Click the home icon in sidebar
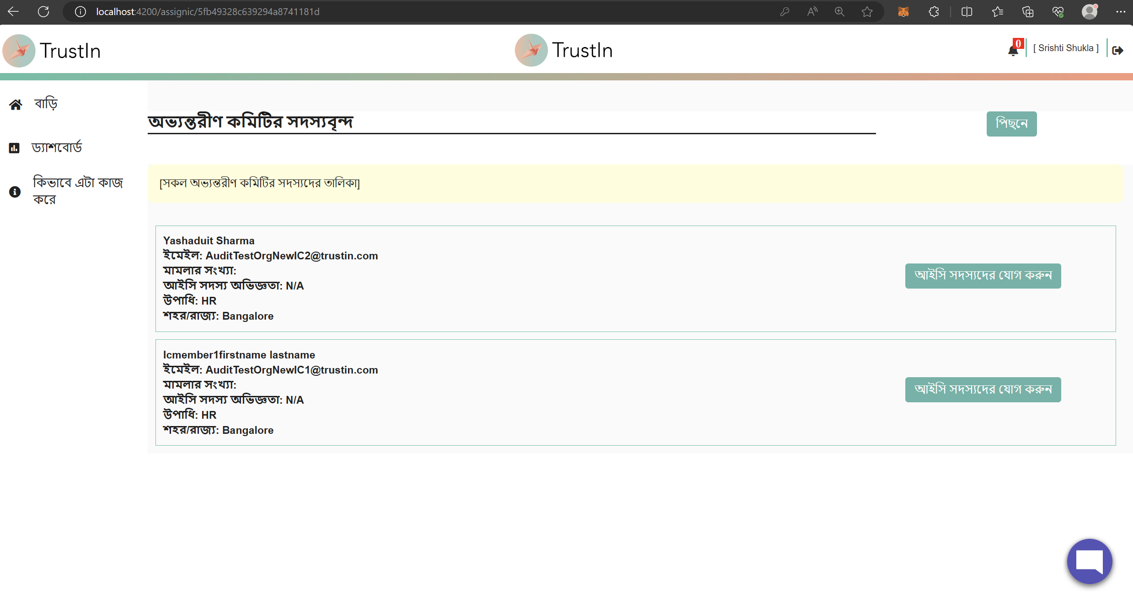Image resolution: width=1133 pixels, height=595 pixels. click(x=16, y=105)
